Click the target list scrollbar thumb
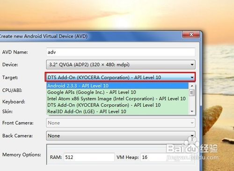This screenshot has width=234, height=171. pos(192,93)
